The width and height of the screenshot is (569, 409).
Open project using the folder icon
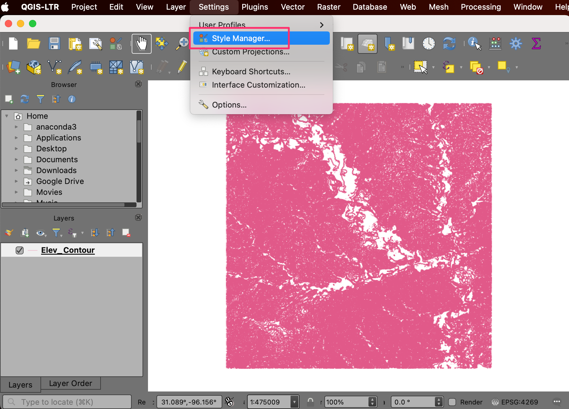coord(33,44)
